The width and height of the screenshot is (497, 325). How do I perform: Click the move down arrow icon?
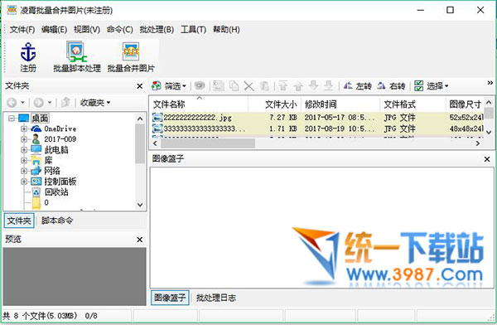click(x=313, y=85)
